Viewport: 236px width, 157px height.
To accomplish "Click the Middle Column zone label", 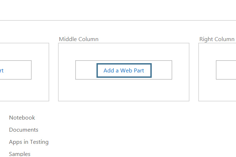I will [x=79, y=39].
